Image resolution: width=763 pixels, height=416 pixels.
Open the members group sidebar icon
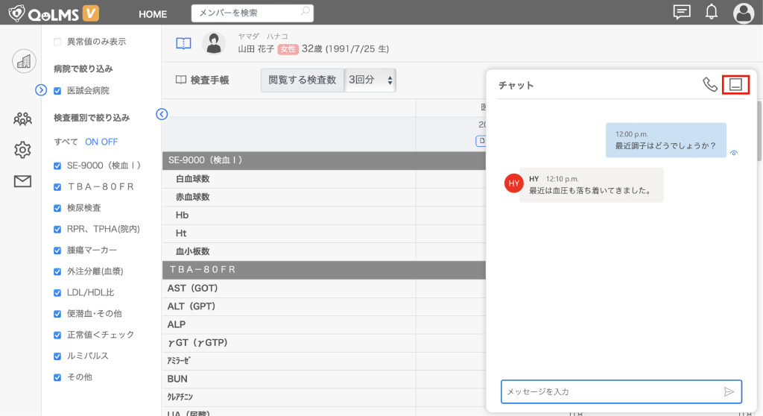pyautogui.click(x=23, y=118)
